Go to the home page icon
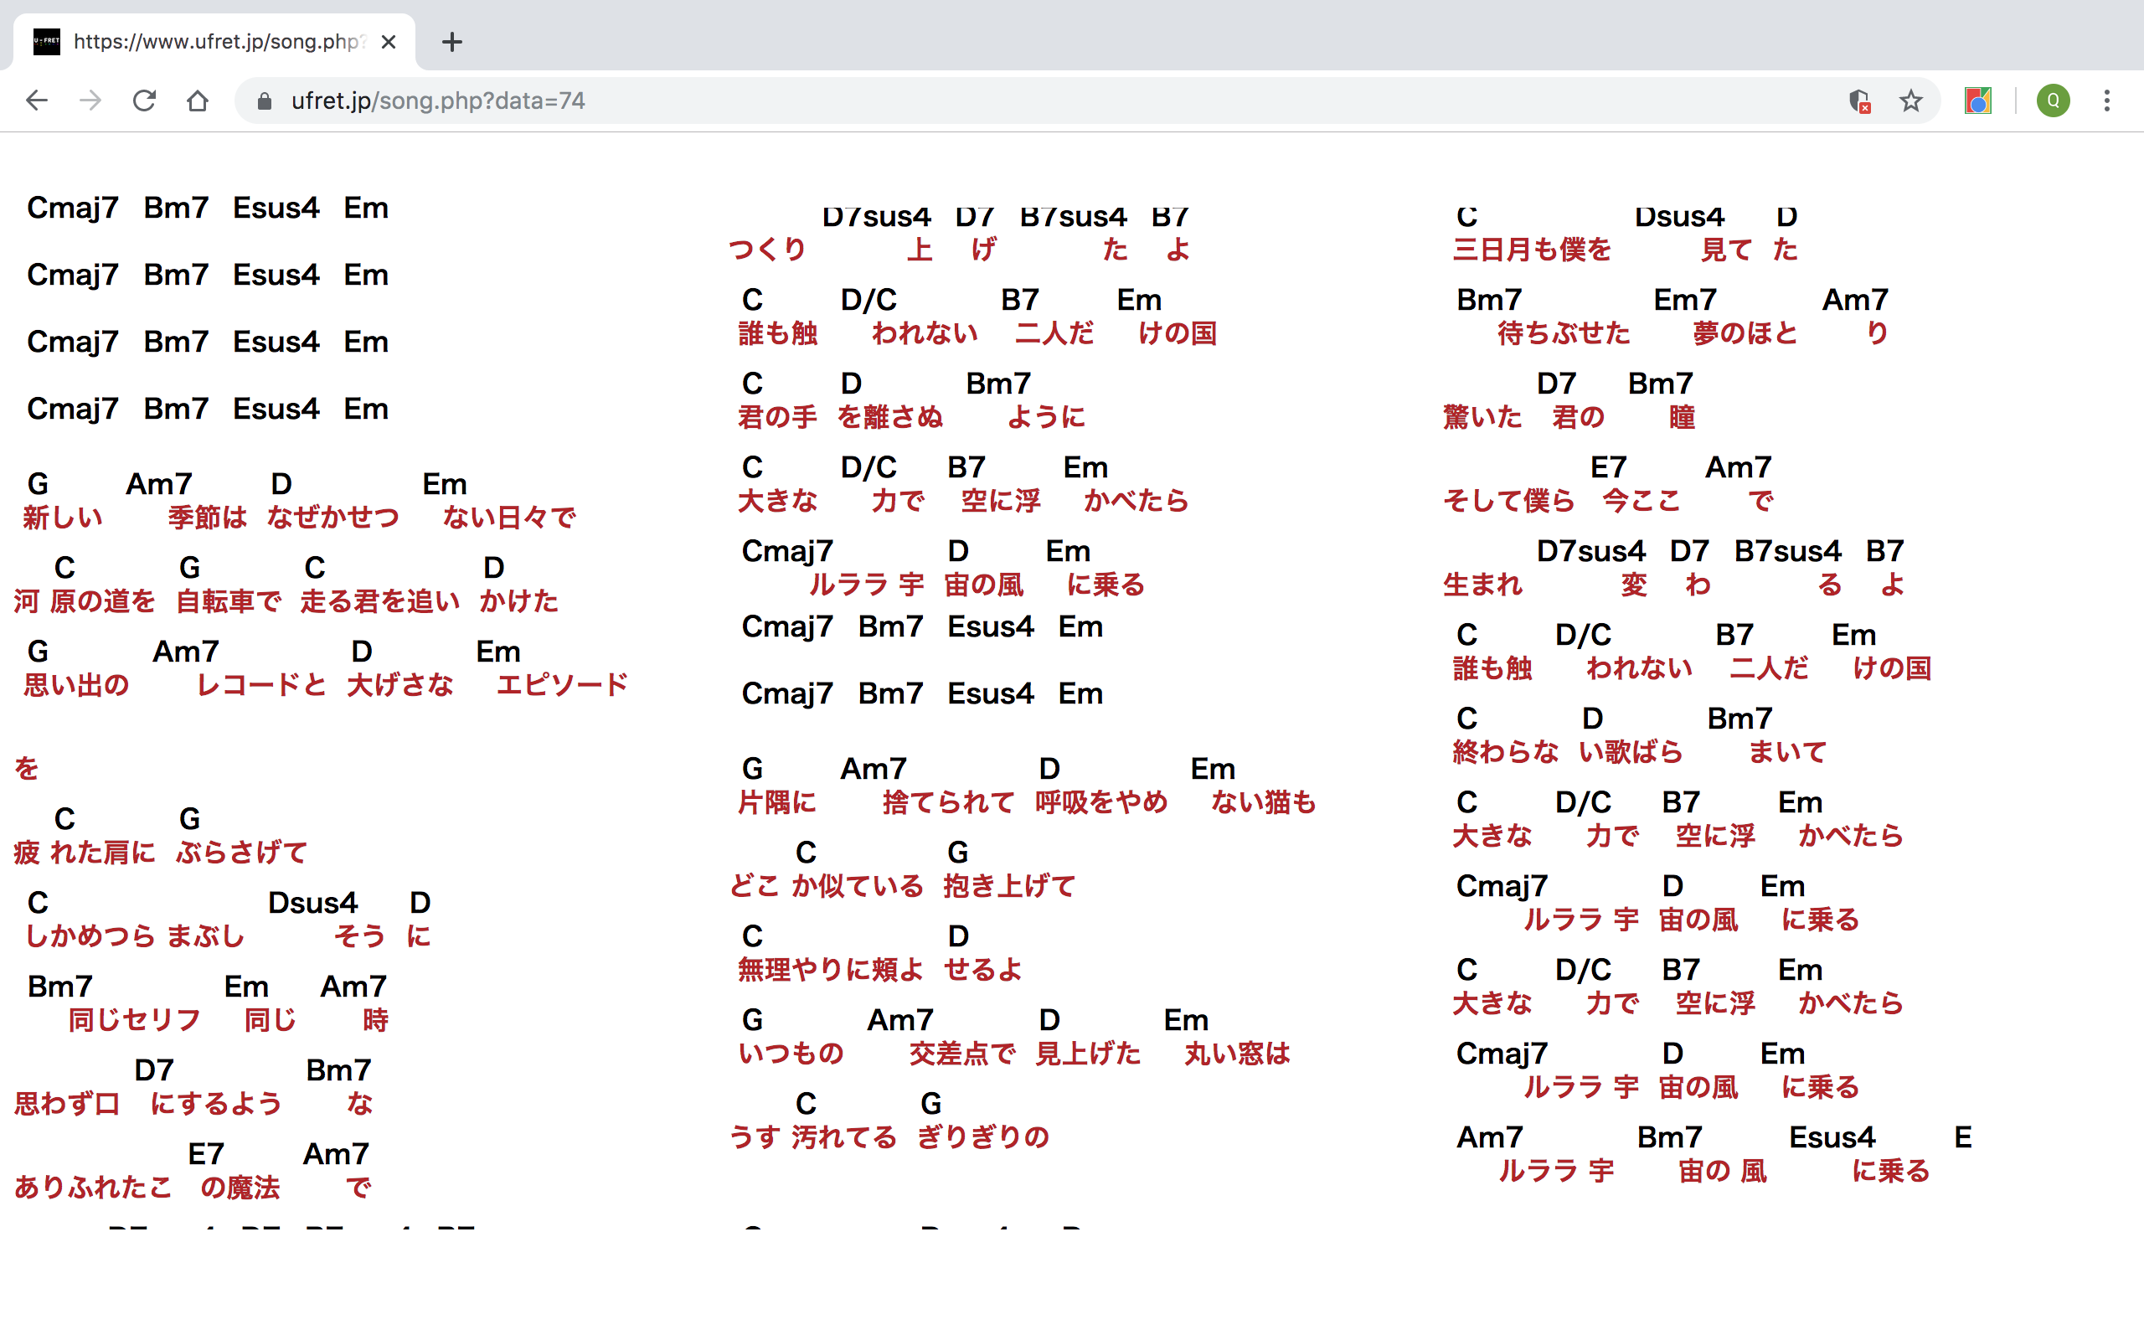The width and height of the screenshot is (2144, 1340). point(198,100)
